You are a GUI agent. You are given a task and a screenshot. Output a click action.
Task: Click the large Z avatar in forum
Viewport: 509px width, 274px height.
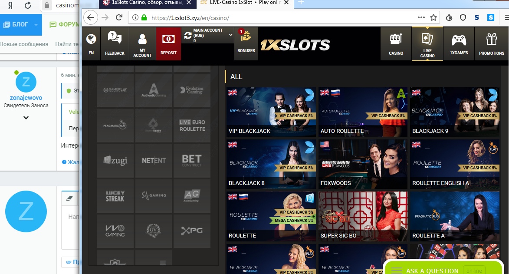click(26, 211)
